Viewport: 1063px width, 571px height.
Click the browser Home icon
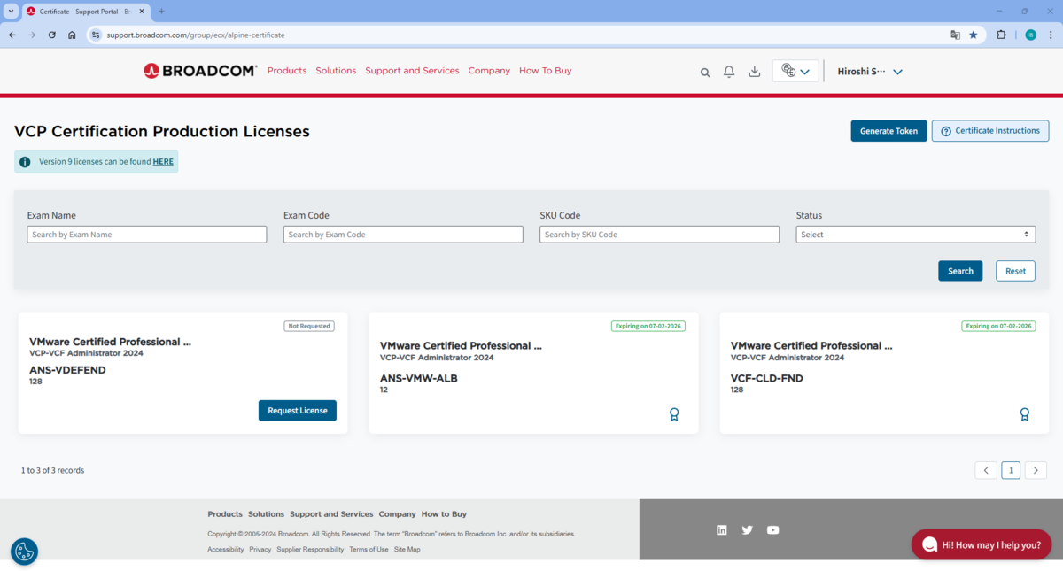click(x=72, y=35)
